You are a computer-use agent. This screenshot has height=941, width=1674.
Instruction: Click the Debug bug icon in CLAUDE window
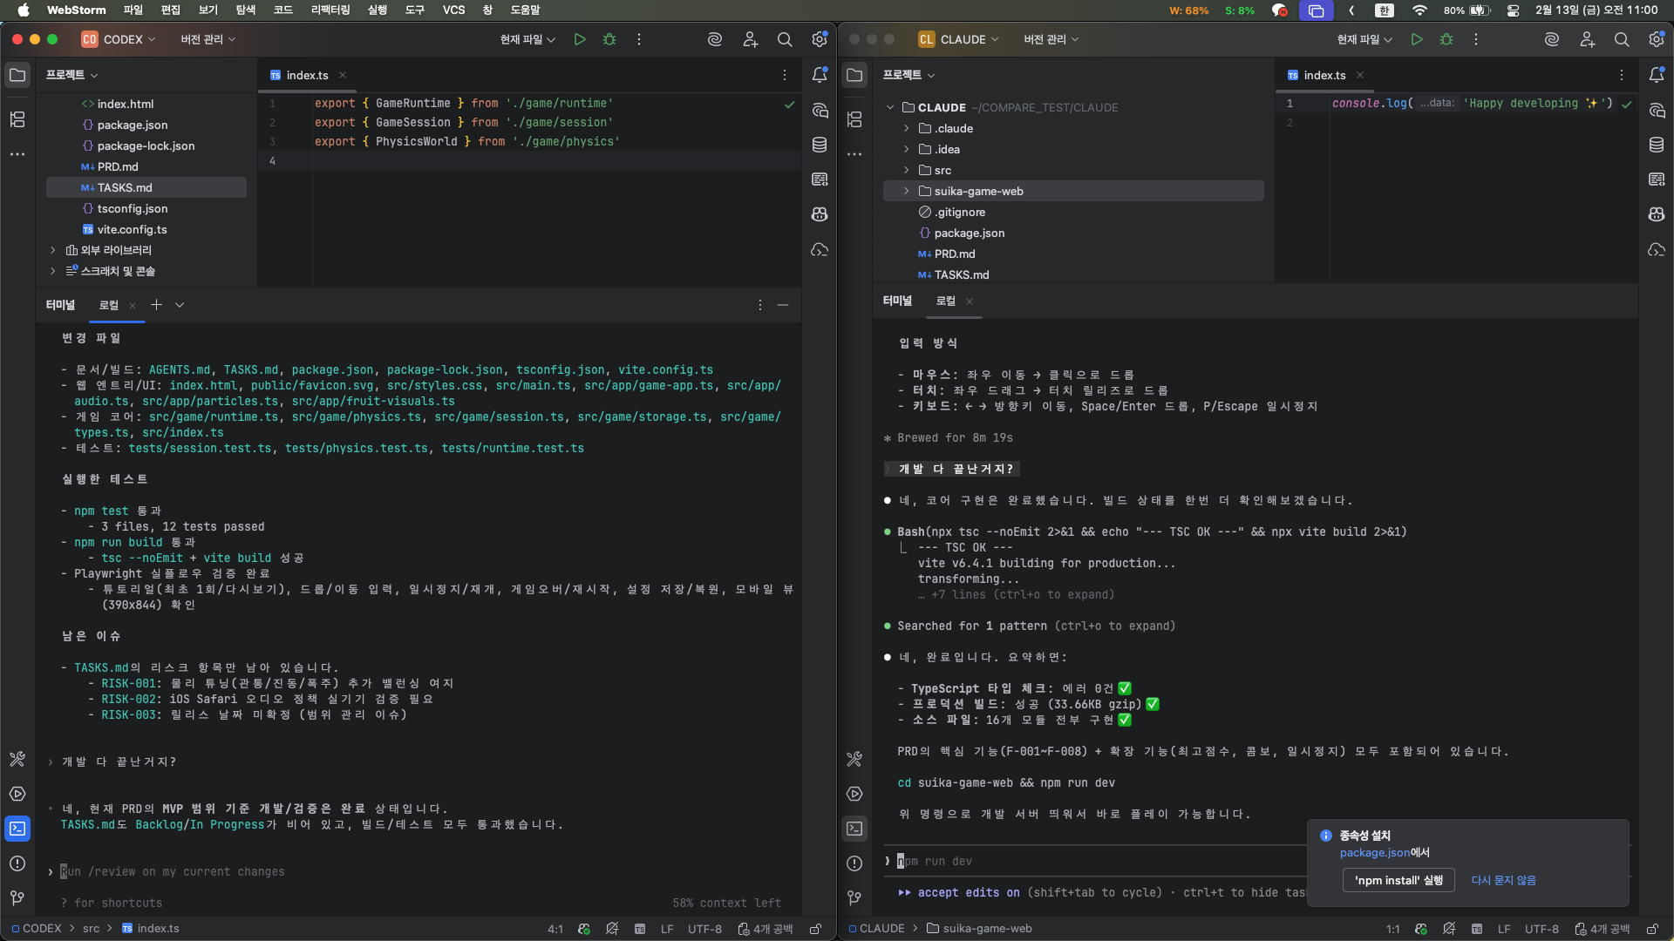point(1446,39)
